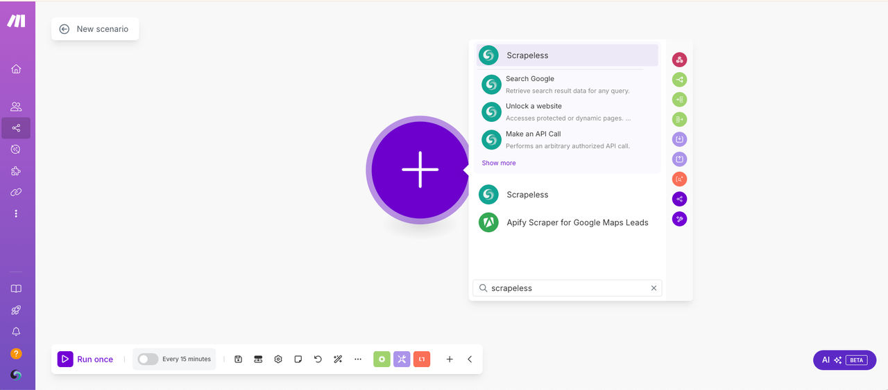888x390 pixels.
Task: Open the Every 15 minutes schedule setting
Action: tap(187, 359)
